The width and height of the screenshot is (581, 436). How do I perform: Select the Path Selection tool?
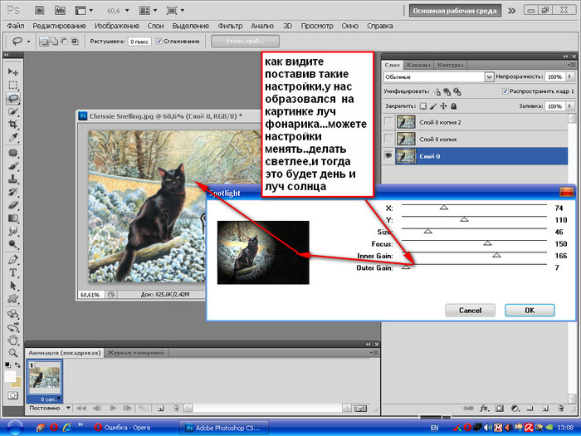click(13, 286)
